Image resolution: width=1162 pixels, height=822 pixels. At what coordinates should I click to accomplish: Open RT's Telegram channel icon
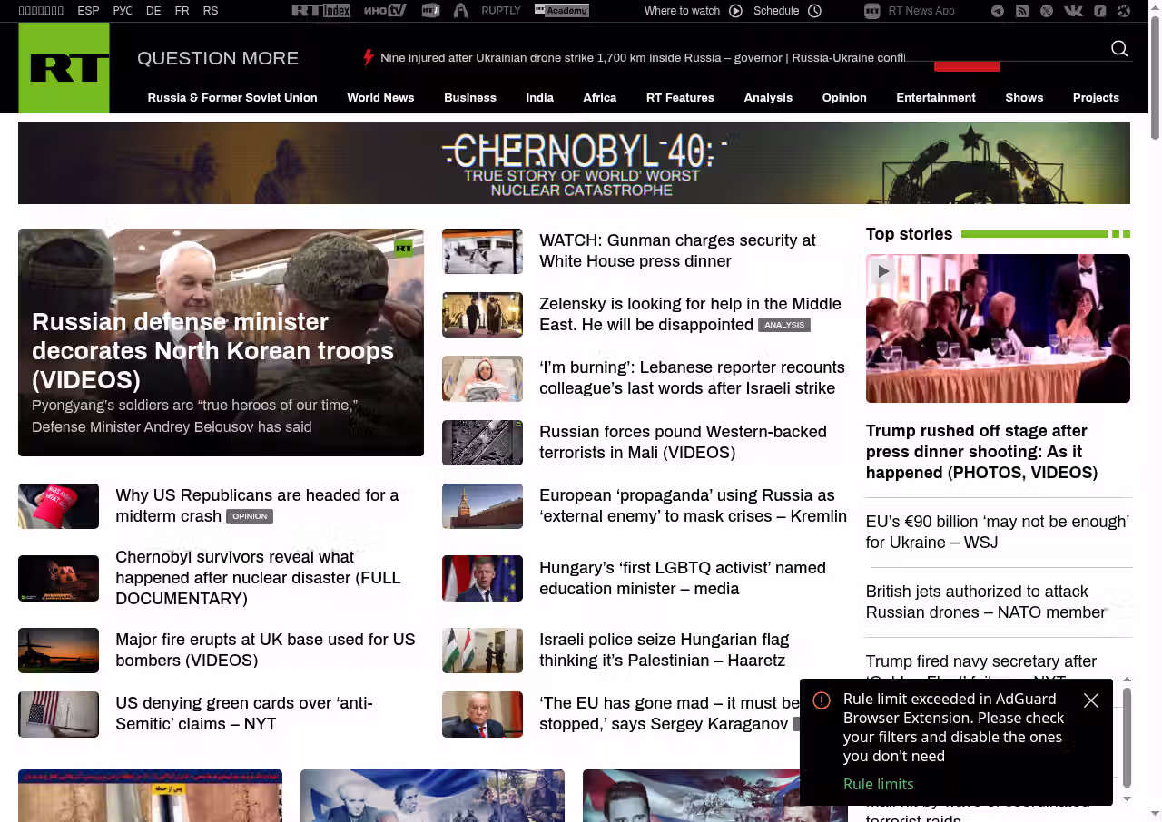998,11
